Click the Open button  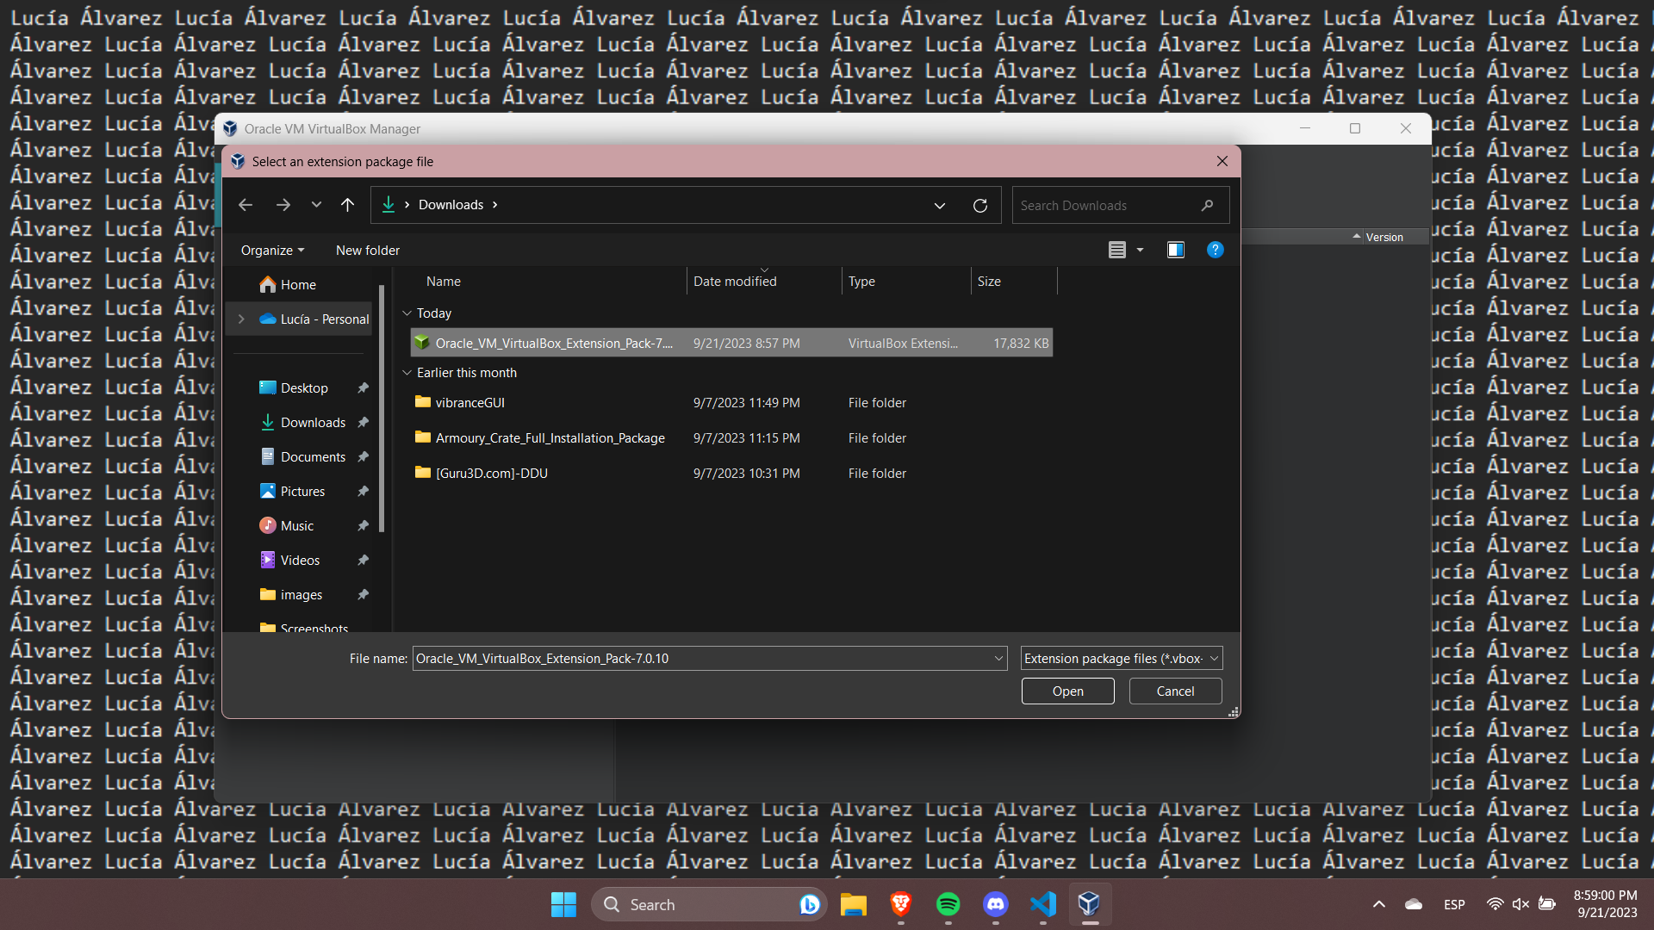point(1067,691)
